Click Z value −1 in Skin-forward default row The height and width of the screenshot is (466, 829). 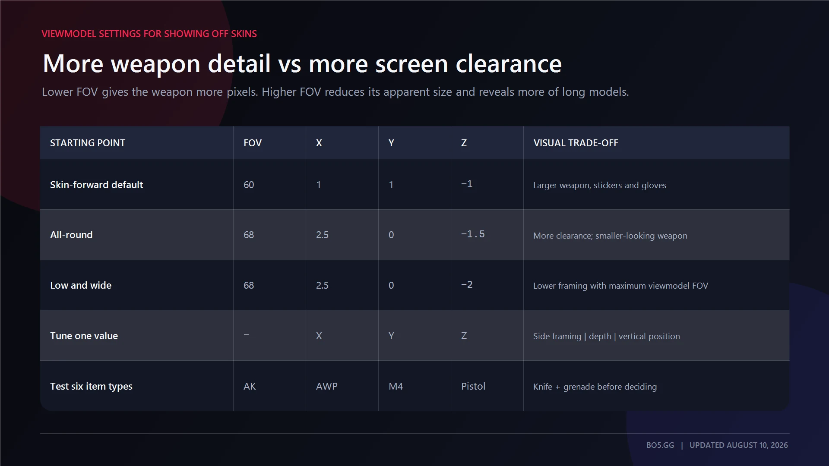coord(467,184)
